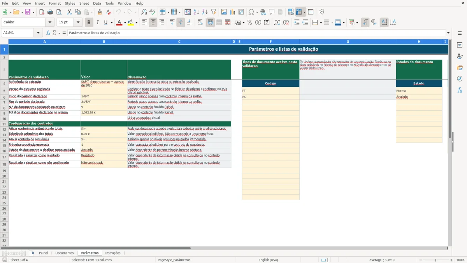Open the Save button dropdown arrow

coord(33,12)
